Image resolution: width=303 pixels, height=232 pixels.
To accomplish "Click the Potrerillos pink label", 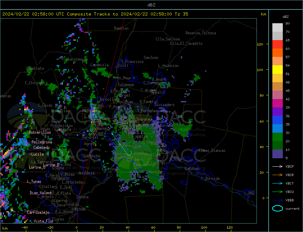I will click(x=40, y=132).
